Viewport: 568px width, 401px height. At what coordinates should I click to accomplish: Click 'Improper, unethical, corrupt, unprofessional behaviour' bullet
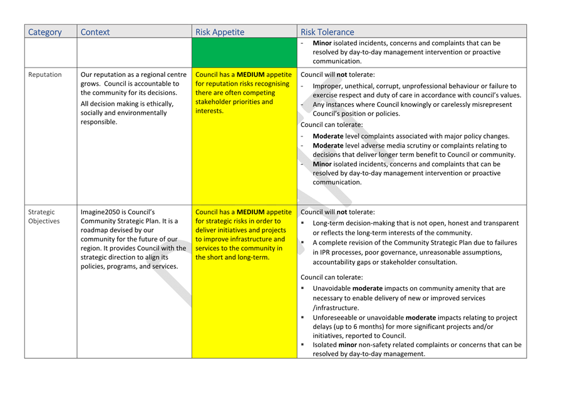point(416,91)
